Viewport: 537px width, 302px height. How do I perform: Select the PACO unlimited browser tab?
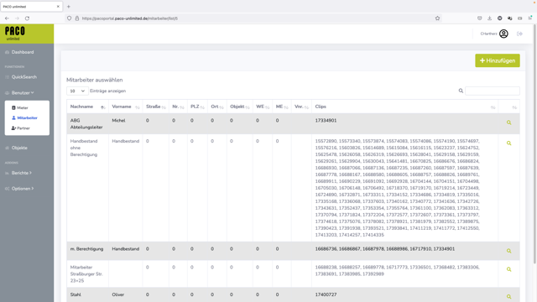(31, 7)
